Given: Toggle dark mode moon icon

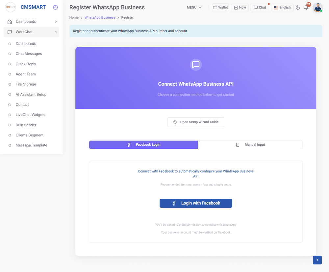Looking at the screenshot, I should 298,8.
